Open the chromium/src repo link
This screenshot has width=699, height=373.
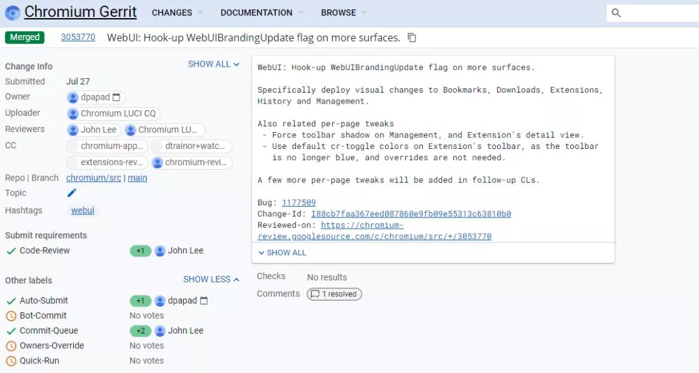94,177
